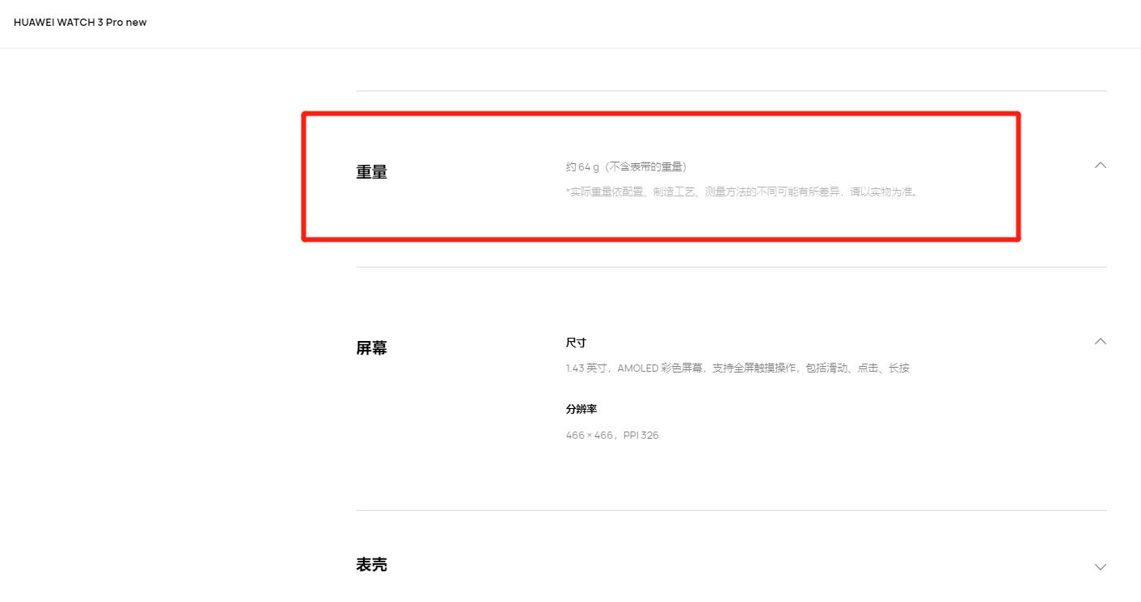Select the 屏幕 section heading

372,348
